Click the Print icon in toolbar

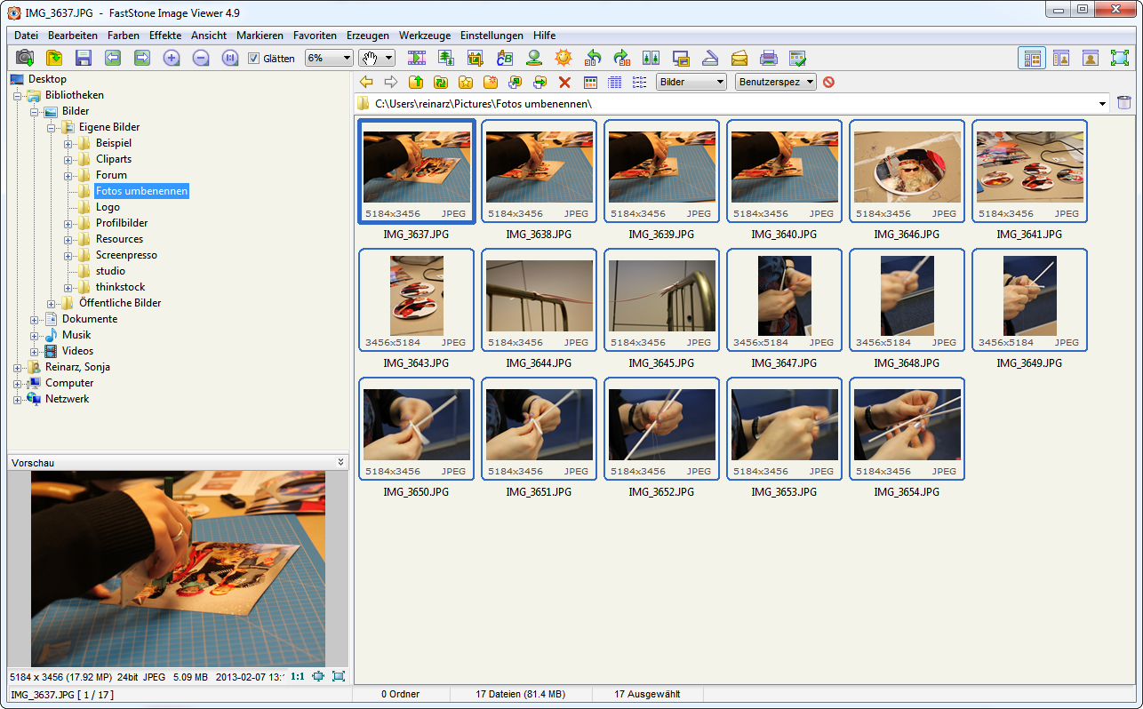769,58
